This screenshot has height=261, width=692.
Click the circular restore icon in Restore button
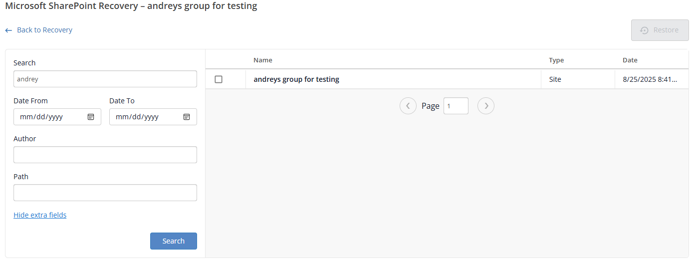644,30
